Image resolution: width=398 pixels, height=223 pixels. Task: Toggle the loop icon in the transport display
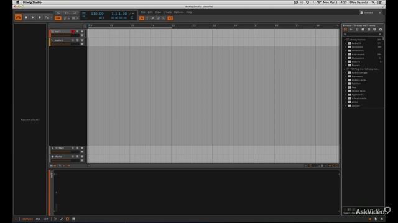pyautogui.click(x=132, y=18)
